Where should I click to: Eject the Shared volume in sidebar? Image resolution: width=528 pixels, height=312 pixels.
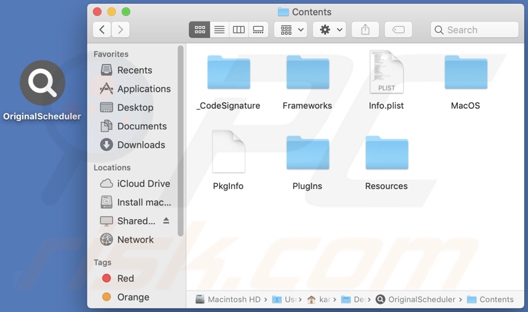click(x=166, y=220)
